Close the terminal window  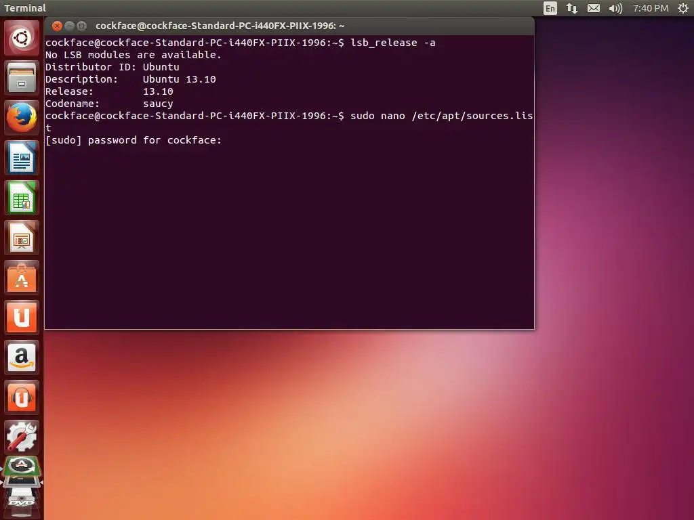click(x=57, y=26)
